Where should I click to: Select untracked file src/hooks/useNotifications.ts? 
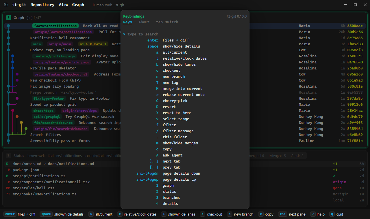click(x=45, y=194)
